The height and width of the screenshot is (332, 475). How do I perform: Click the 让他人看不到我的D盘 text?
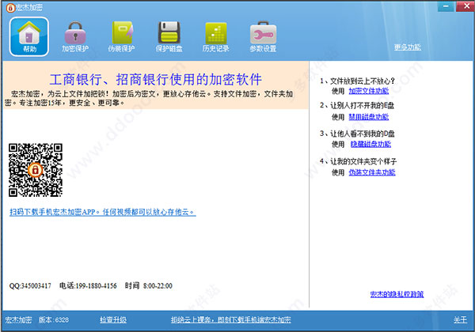pos(357,134)
